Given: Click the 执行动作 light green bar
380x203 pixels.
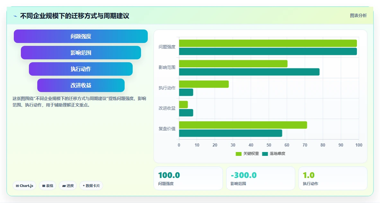Looking at the screenshot, I should coord(204,84).
